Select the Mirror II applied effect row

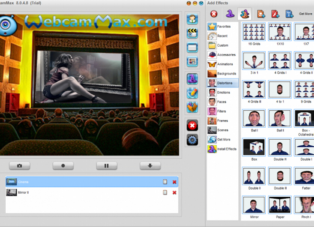[92, 192]
